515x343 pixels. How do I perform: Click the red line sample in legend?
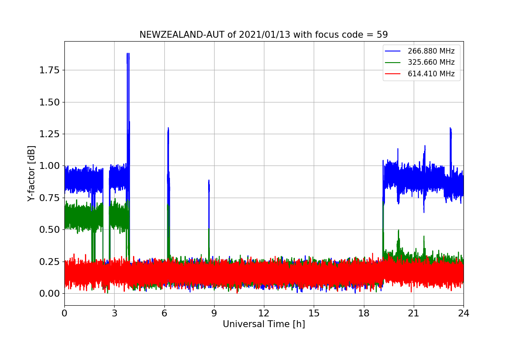(x=393, y=74)
